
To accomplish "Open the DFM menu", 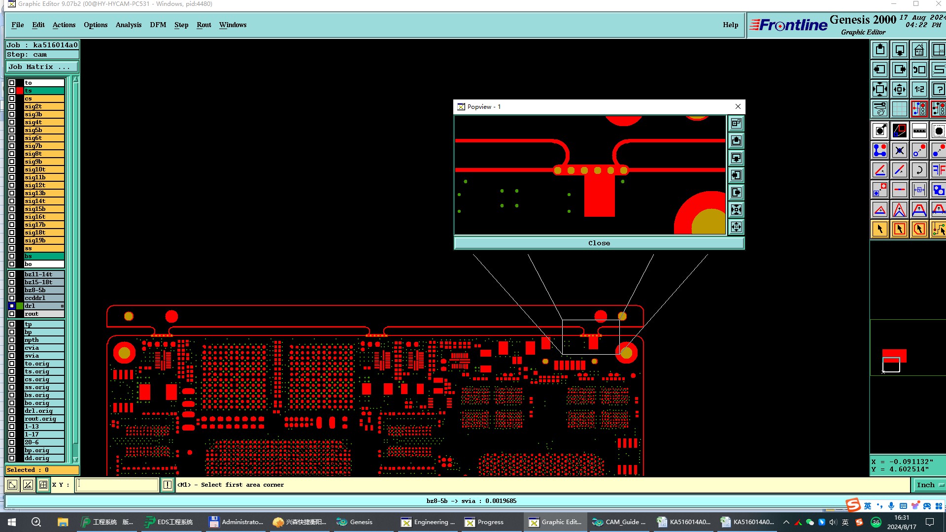I will [158, 25].
